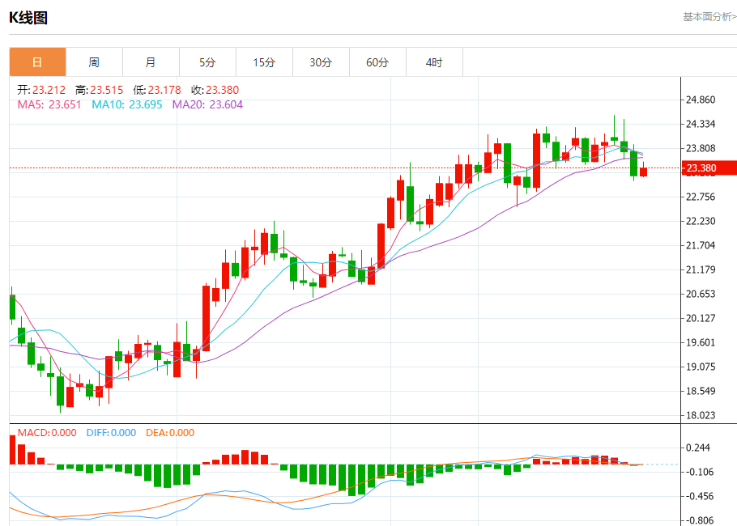
Task: Click the DIFF:0.000 label
Action: point(111,433)
